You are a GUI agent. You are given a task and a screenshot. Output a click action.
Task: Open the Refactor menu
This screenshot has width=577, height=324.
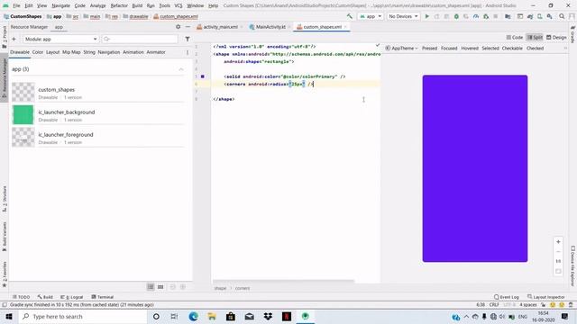[x=119, y=6]
